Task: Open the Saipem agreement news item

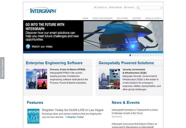Action: point(134,125)
